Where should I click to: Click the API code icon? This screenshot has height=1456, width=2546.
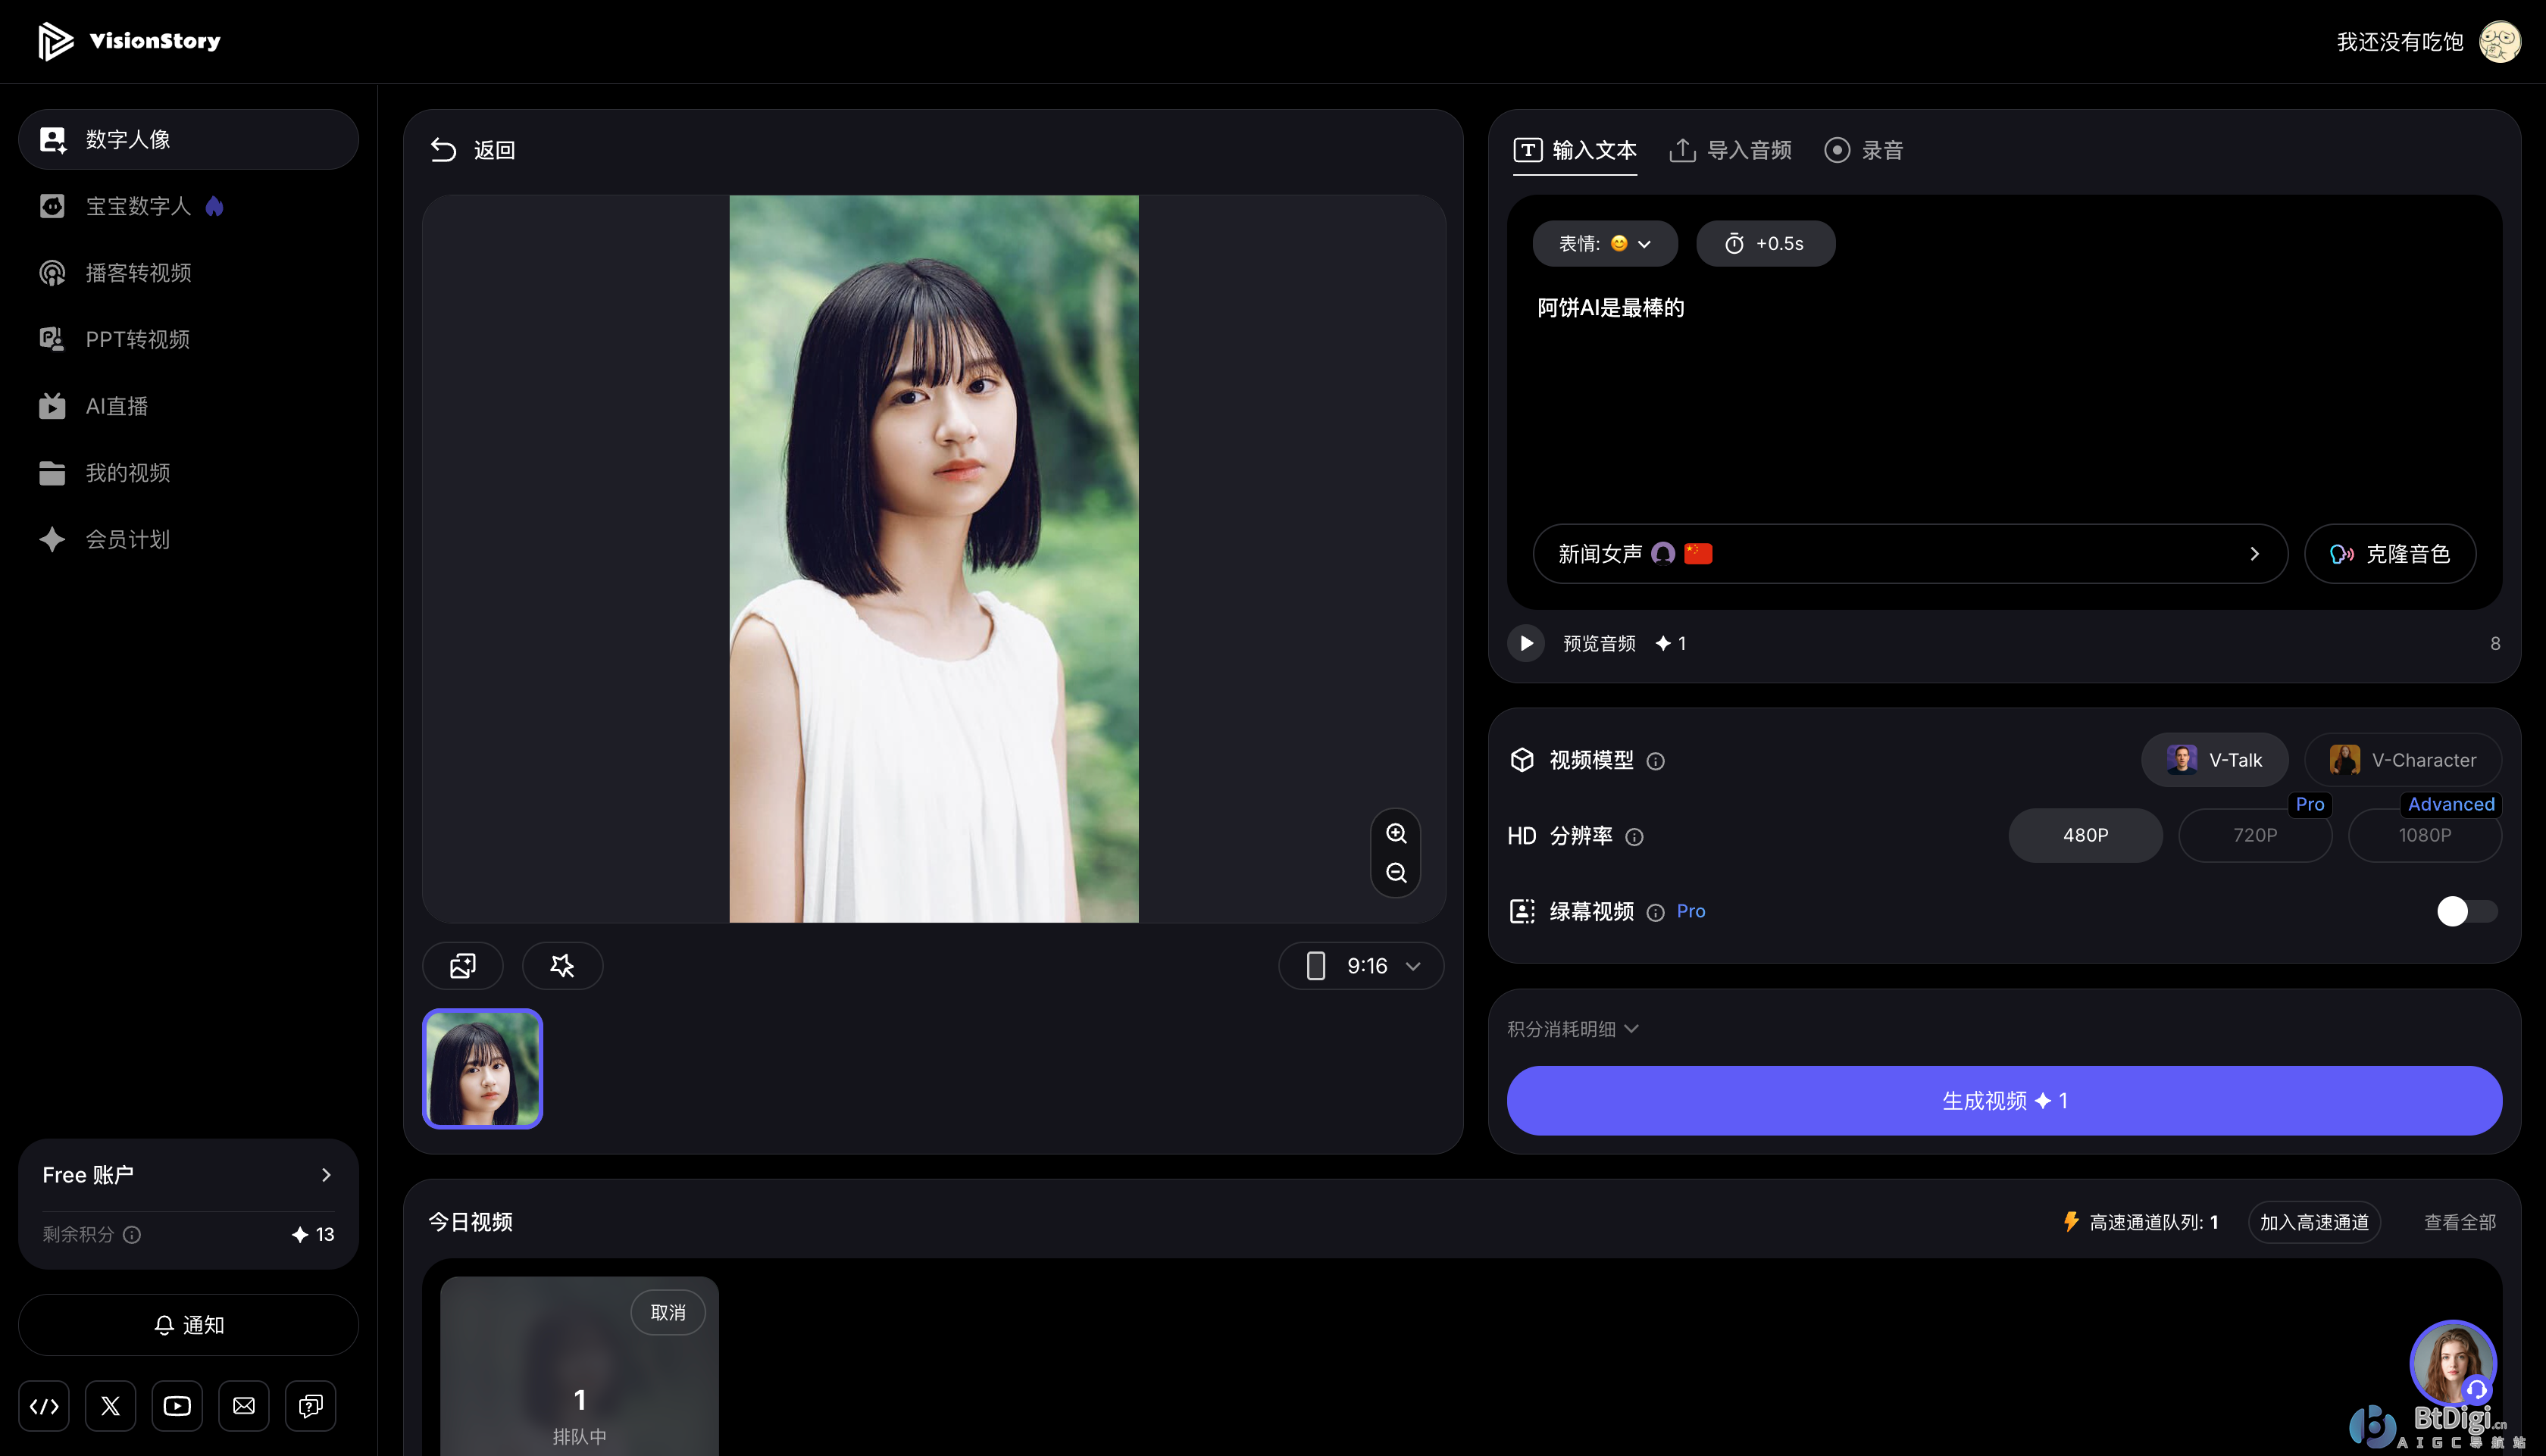(x=44, y=1406)
